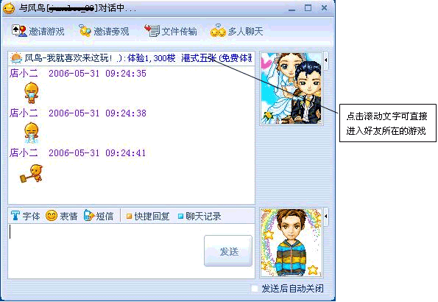Open 多人聊天 group chat

(x=236, y=31)
